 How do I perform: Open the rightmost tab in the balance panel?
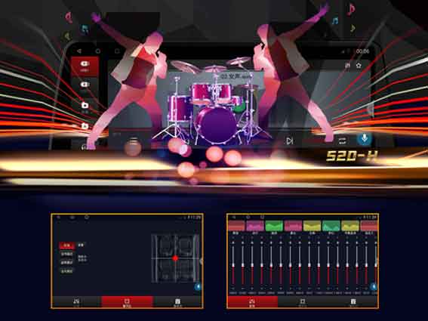[177, 302]
